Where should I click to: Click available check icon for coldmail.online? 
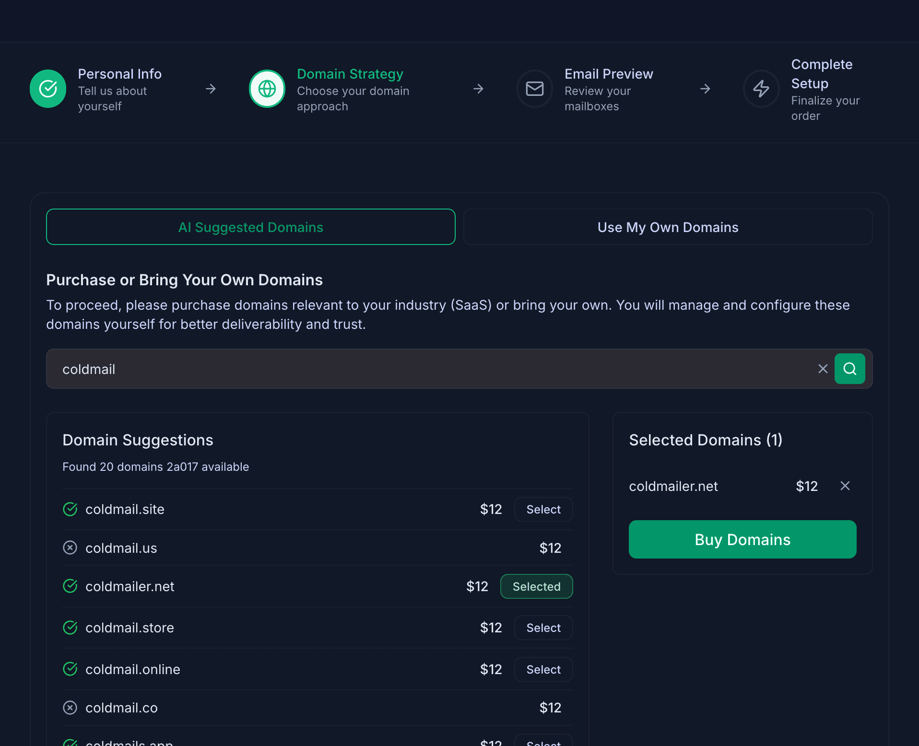(x=70, y=669)
